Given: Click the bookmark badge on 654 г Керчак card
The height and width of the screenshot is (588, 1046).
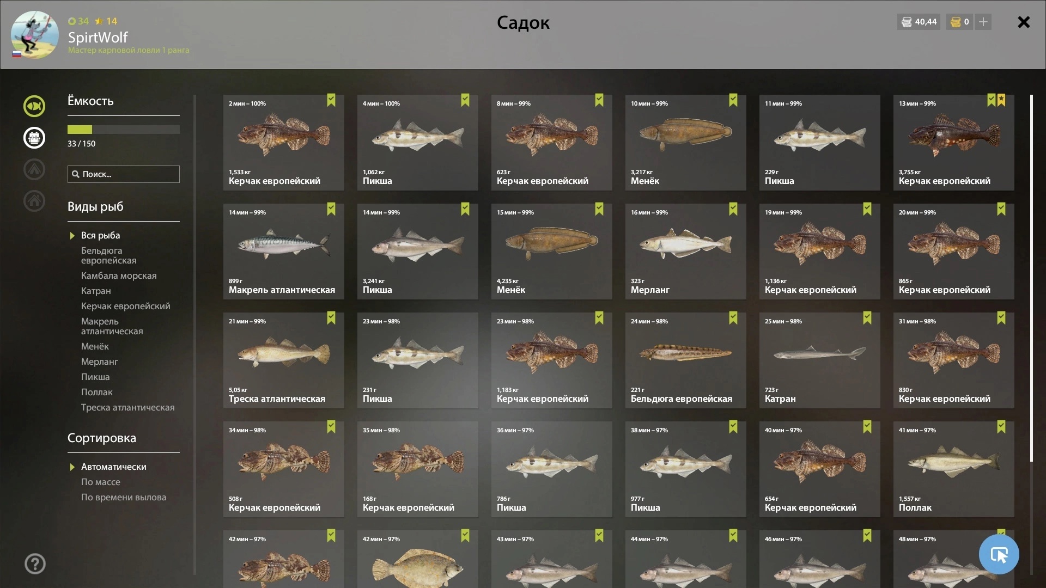Looking at the screenshot, I should coord(867,427).
